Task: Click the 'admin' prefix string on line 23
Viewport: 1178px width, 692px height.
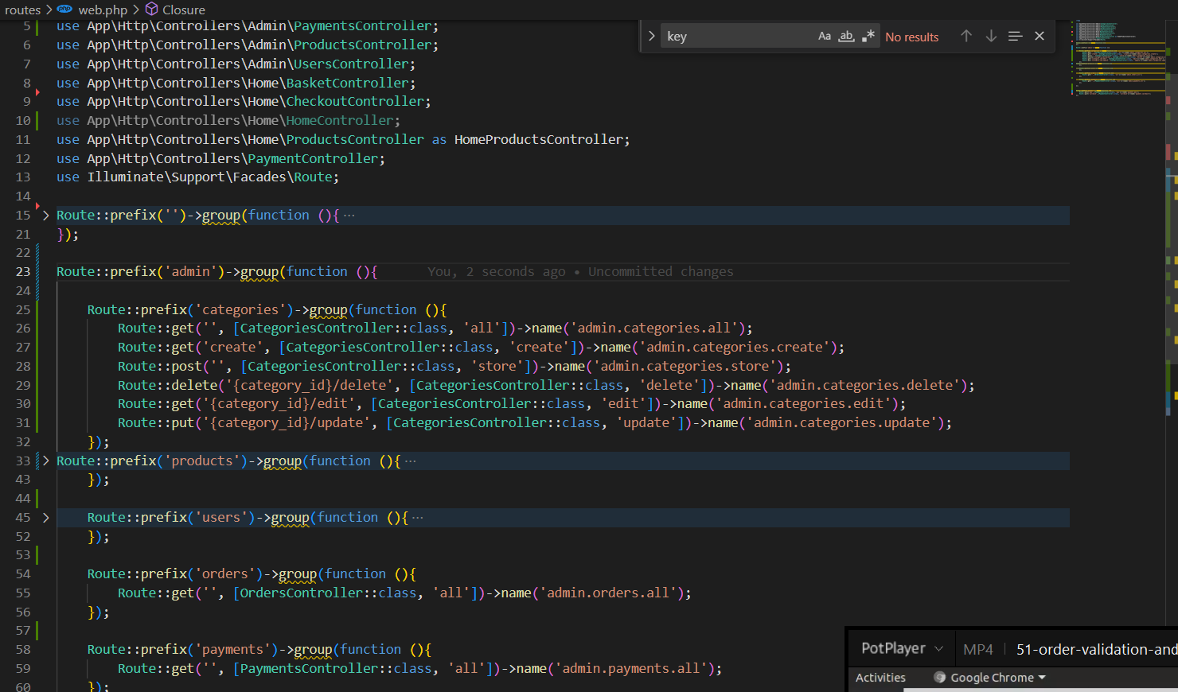Action: [x=191, y=272]
